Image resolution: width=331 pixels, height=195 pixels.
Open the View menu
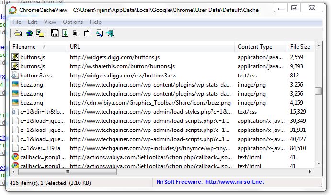pos(50,22)
